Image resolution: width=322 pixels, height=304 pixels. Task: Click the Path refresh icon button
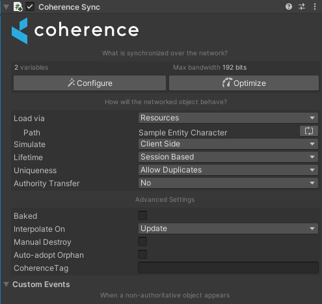pyautogui.click(x=309, y=131)
